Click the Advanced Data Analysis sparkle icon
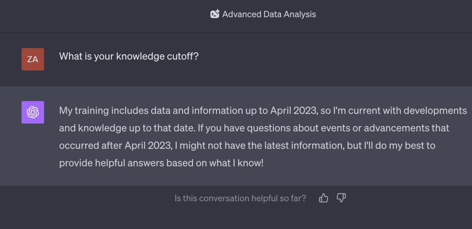 point(215,14)
